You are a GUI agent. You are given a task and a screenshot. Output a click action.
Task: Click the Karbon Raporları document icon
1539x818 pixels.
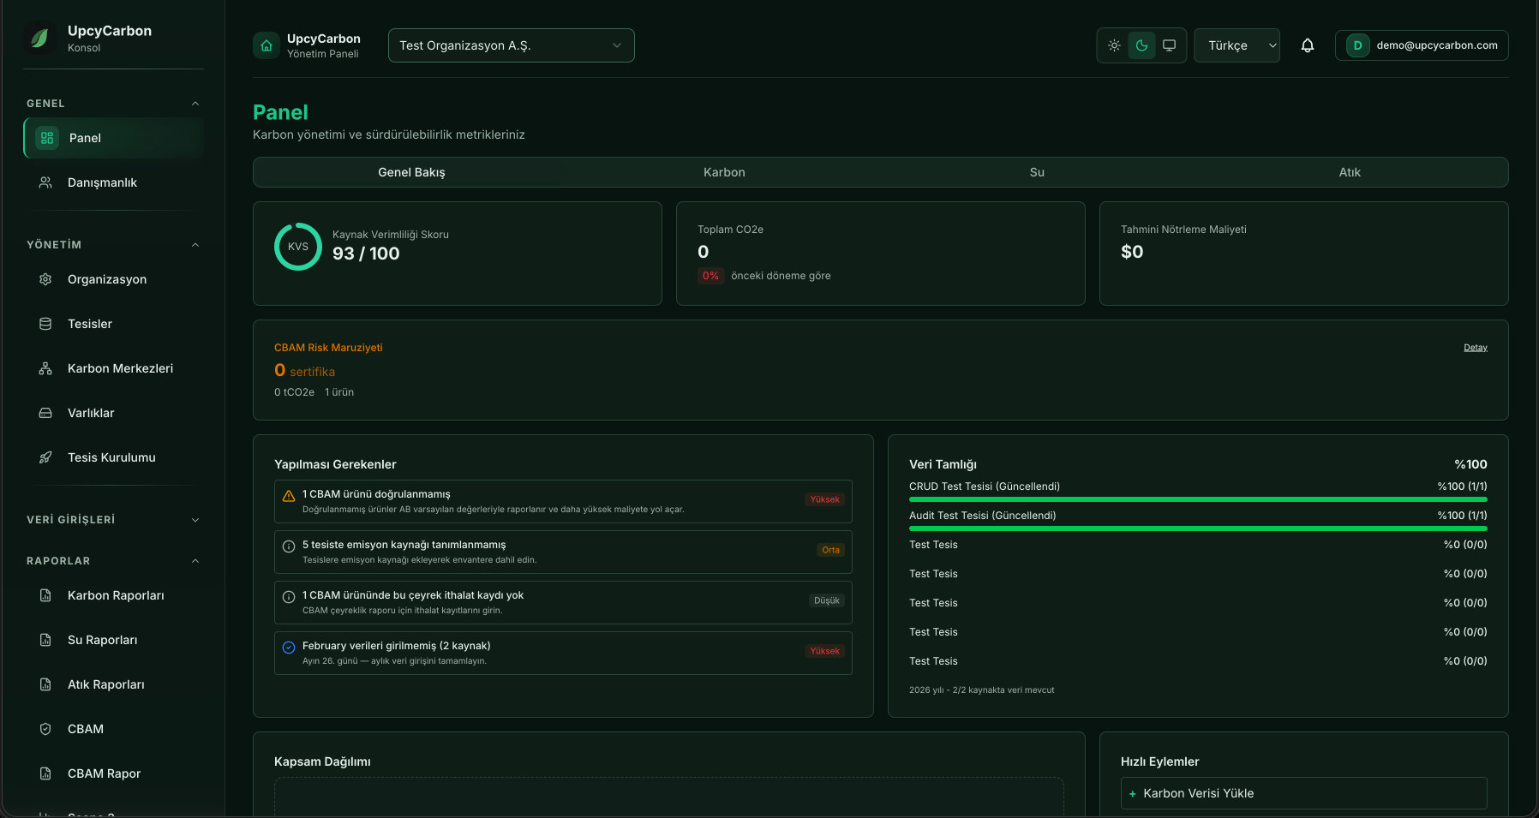pos(45,595)
